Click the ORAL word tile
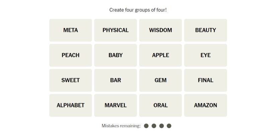Viewport: 276px width, 138px height. pos(160,105)
